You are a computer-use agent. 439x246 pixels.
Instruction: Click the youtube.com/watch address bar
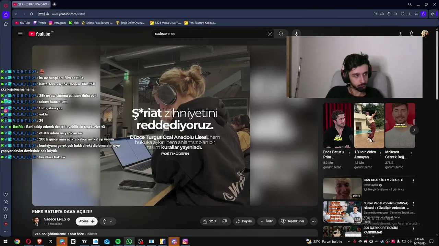click(68, 14)
